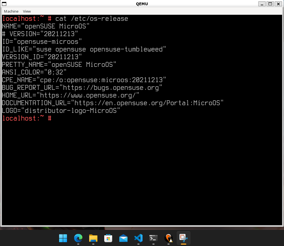
Task: Open the Machine menu
Action: [11, 11]
